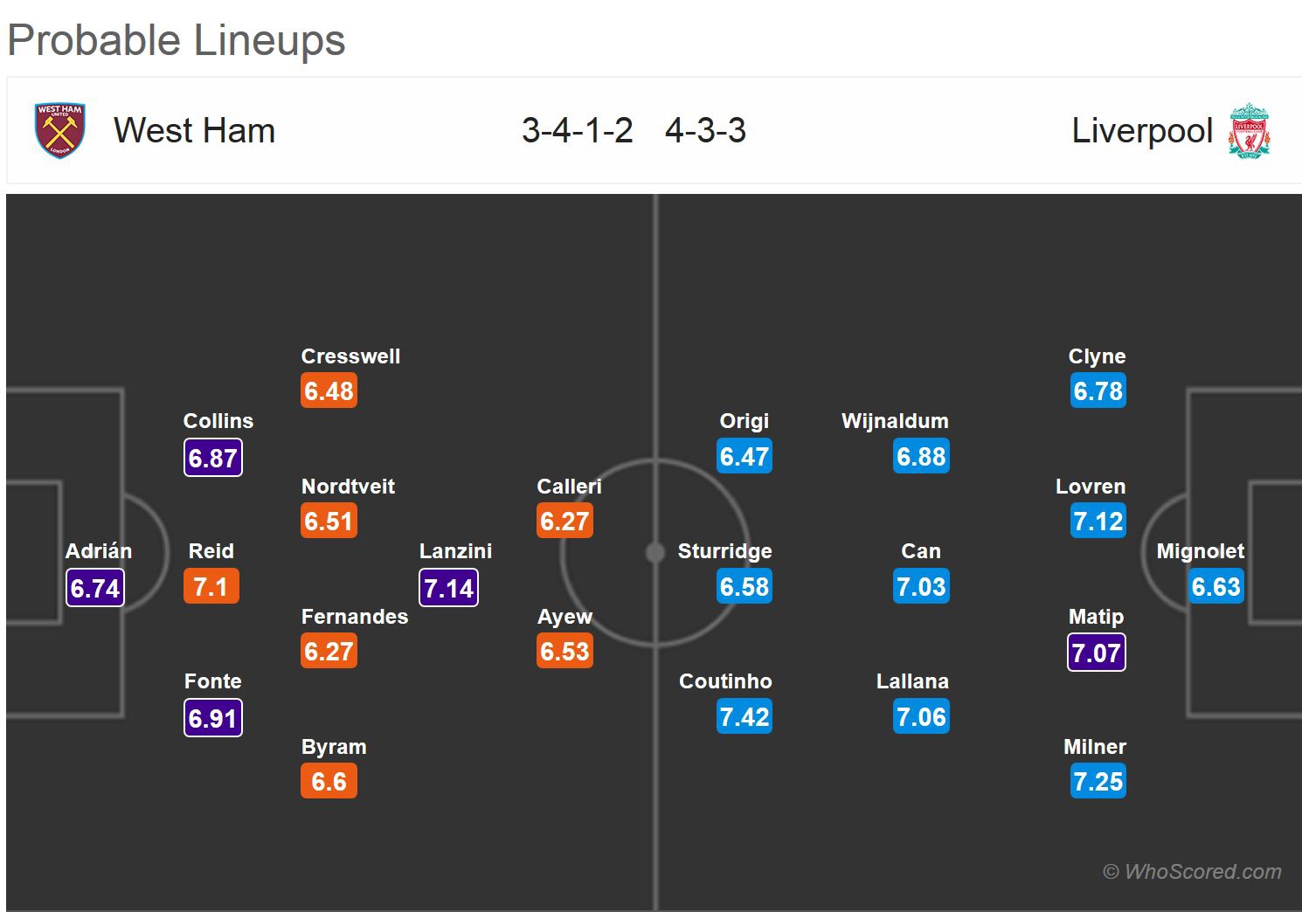This screenshot has width=1302, height=912.
Task: Open the Liverpool team name link
Action: point(1142,131)
